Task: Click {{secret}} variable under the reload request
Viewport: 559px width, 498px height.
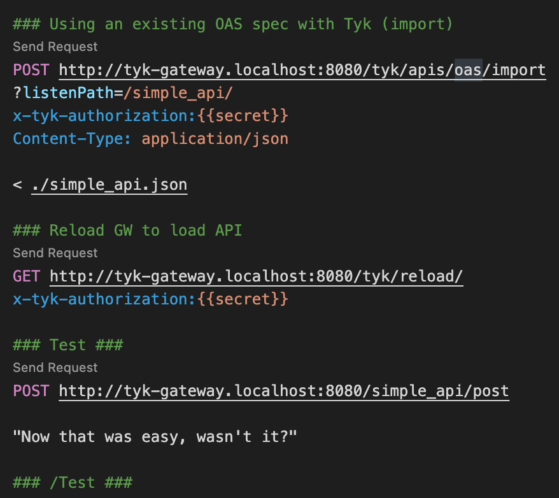Action: (242, 299)
